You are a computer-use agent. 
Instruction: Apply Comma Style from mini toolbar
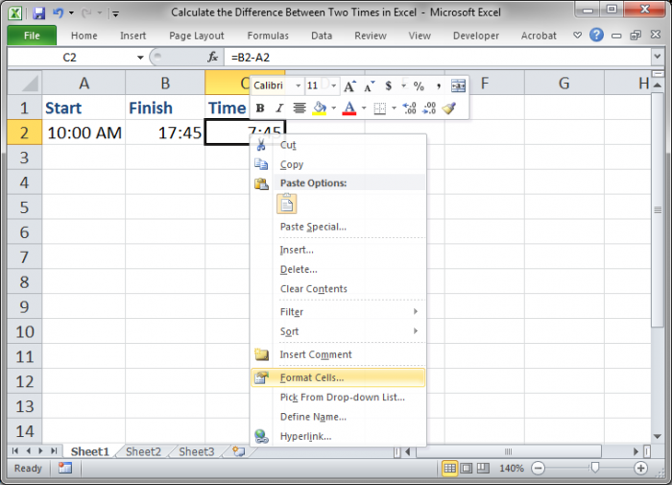(x=439, y=86)
